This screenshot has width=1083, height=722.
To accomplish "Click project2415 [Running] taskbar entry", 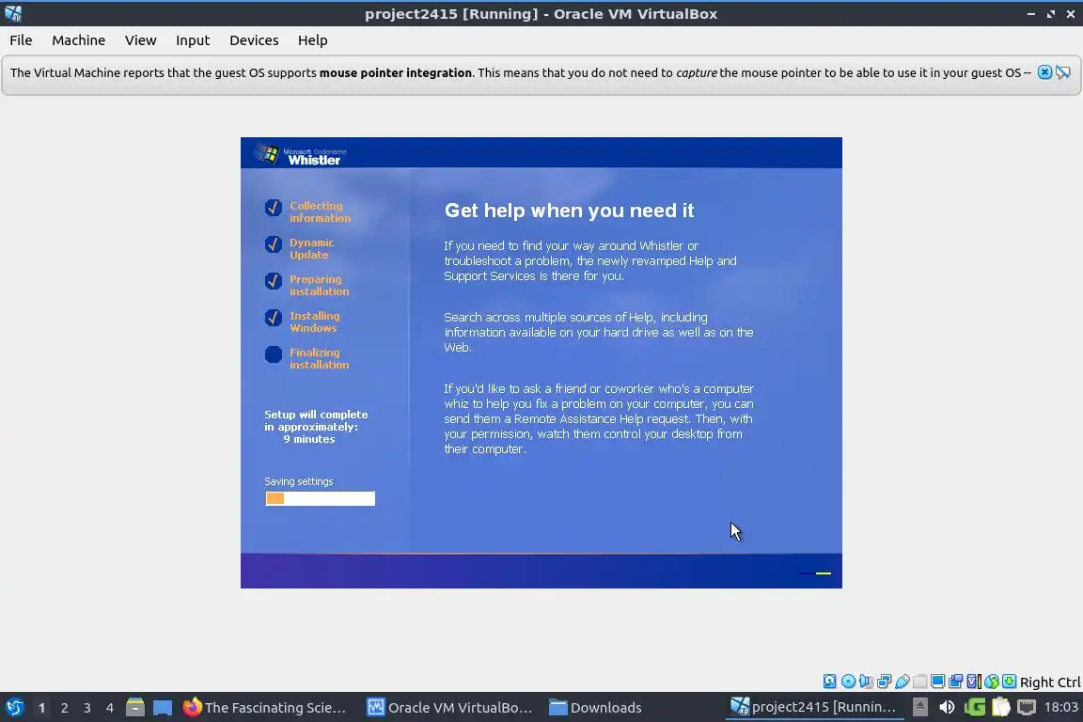I will (x=815, y=708).
